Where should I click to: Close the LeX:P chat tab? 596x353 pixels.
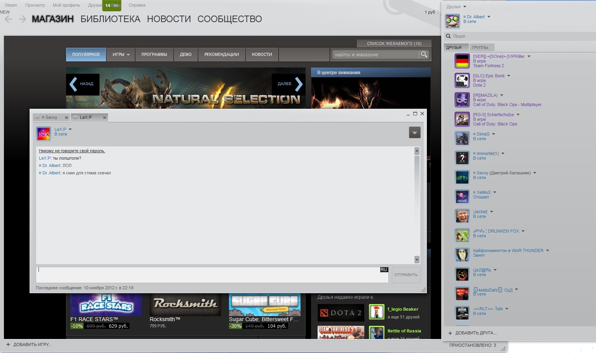point(105,118)
